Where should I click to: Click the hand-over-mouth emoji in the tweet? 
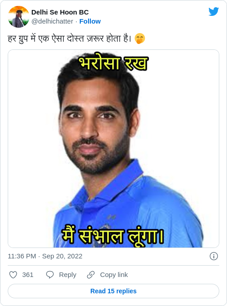click(140, 39)
